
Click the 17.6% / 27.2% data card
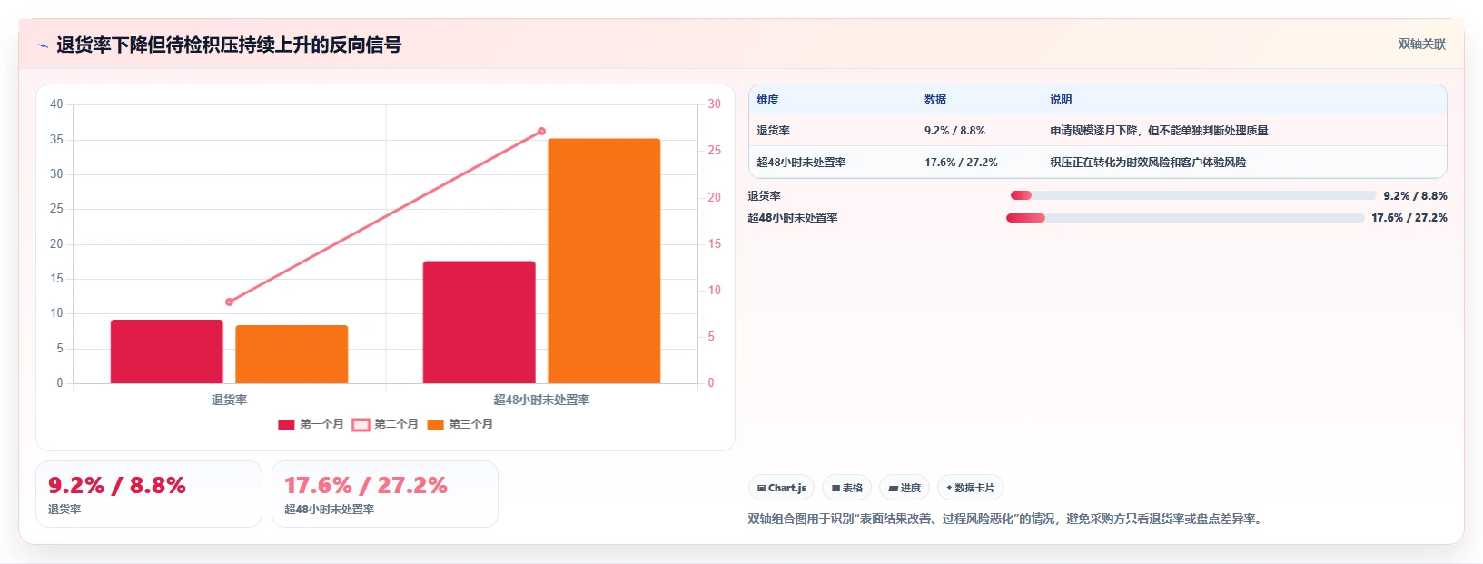[385, 494]
